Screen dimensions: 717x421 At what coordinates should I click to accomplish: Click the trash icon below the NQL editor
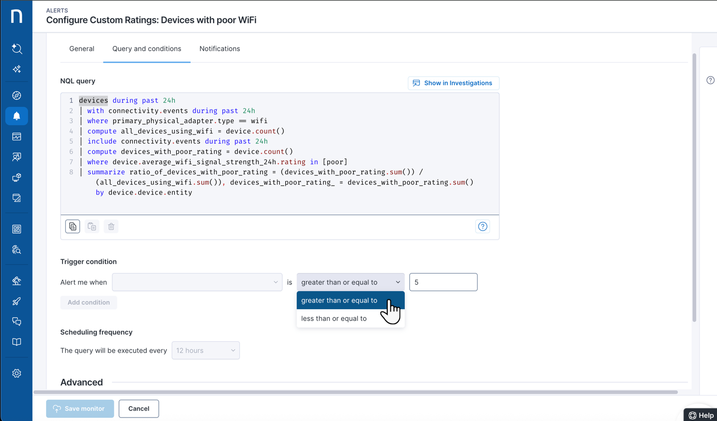click(x=111, y=227)
